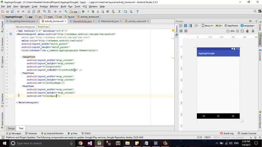Viewport: 262px width, 147px height.
Task: Open Find with the magnifier toolbar icon
Action: tap(45, 11)
